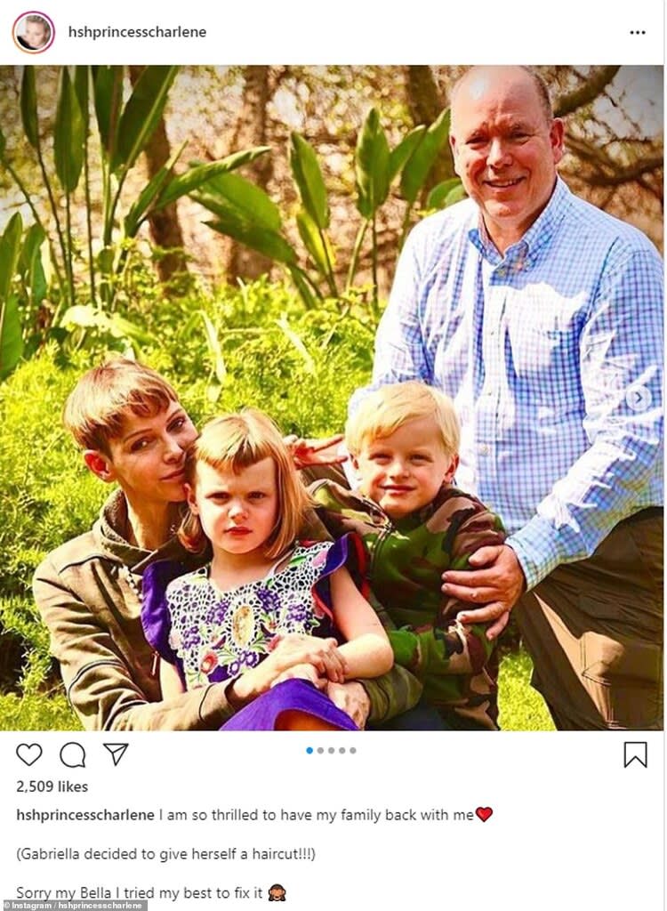Click the Gabriella haircut caption line
Viewport: 667px width, 911px height.
(165, 854)
